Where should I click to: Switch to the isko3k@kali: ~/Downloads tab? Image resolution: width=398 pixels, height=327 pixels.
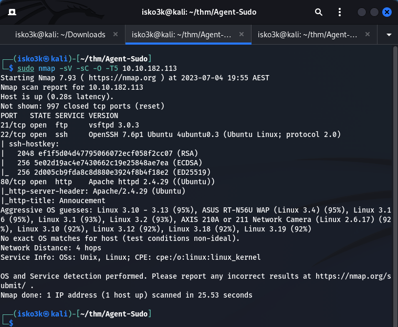(60, 35)
